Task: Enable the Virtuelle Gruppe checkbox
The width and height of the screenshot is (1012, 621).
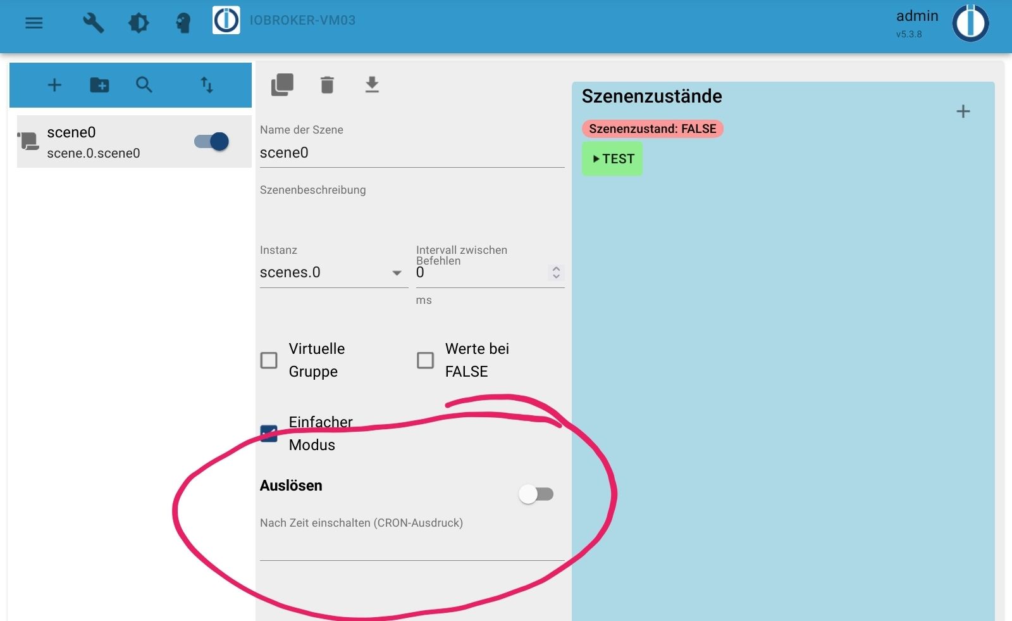Action: [x=269, y=360]
